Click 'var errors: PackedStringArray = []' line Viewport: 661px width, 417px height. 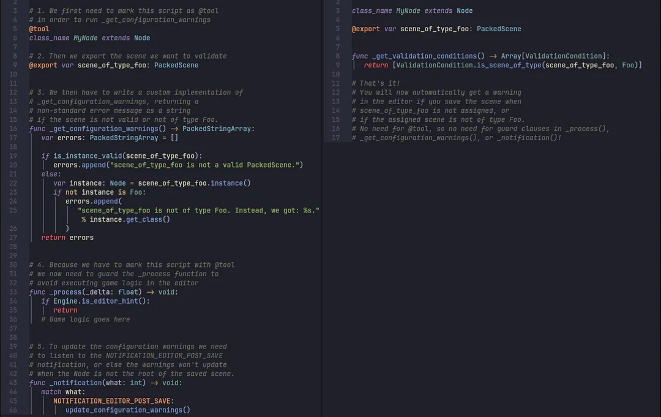coord(110,138)
